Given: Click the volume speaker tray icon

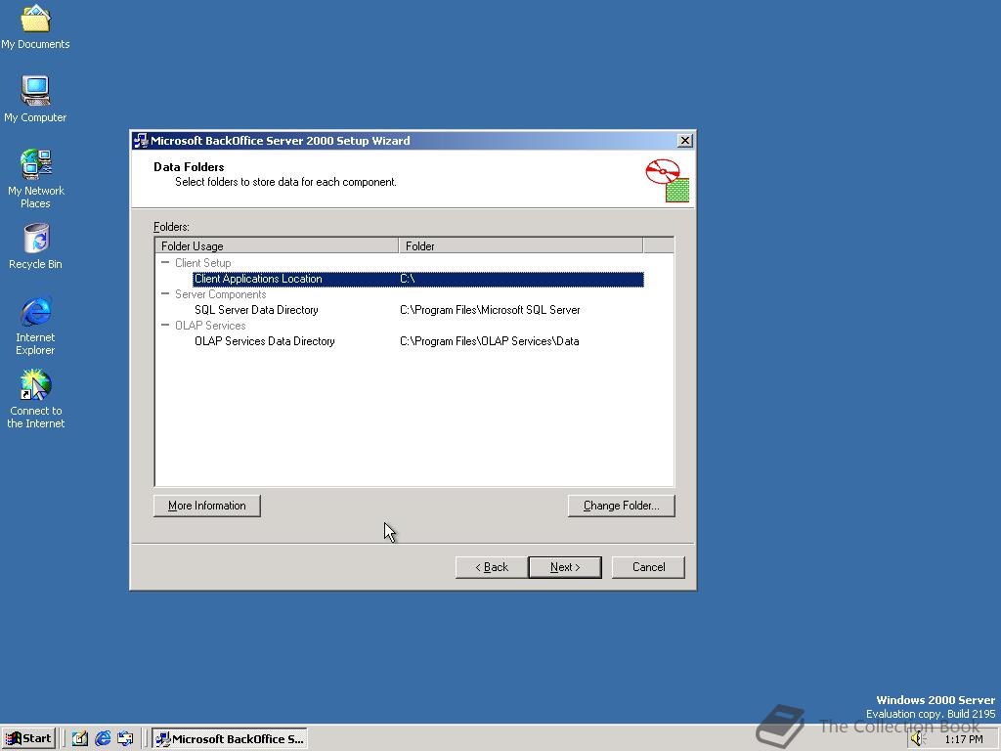Looking at the screenshot, I should pyautogui.click(x=917, y=738).
